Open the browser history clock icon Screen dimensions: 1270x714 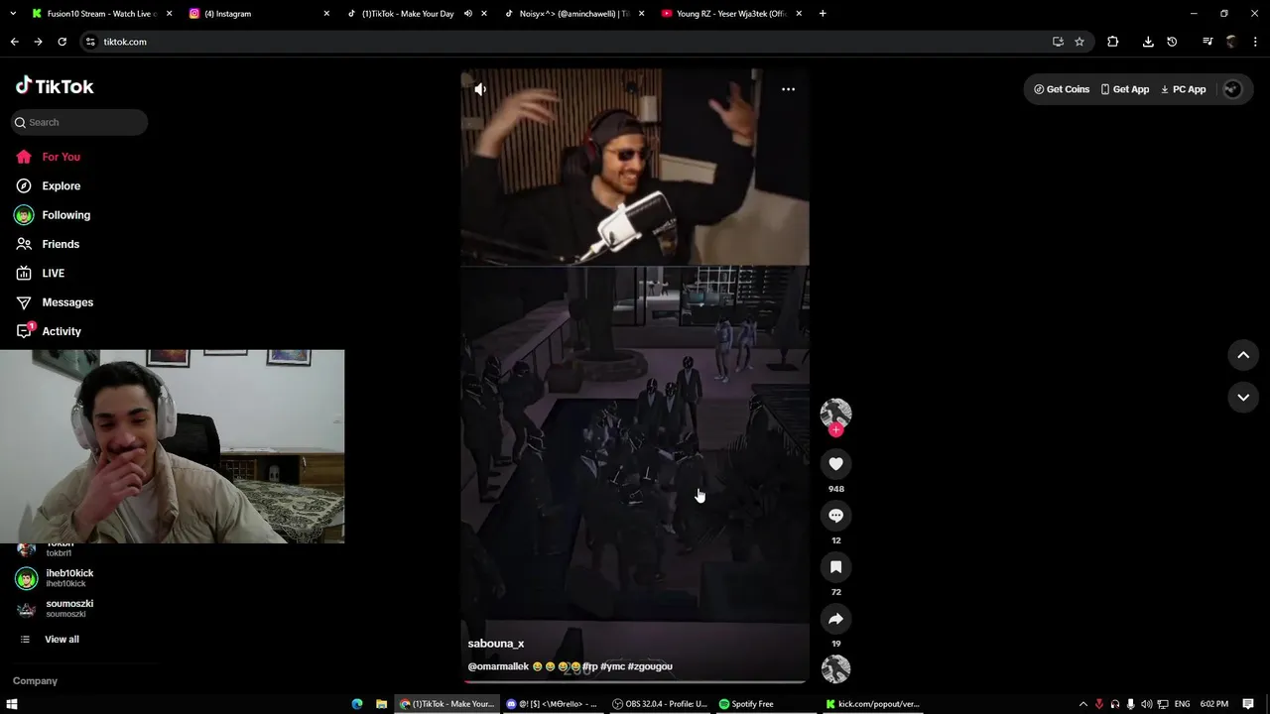tap(1172, 42)
